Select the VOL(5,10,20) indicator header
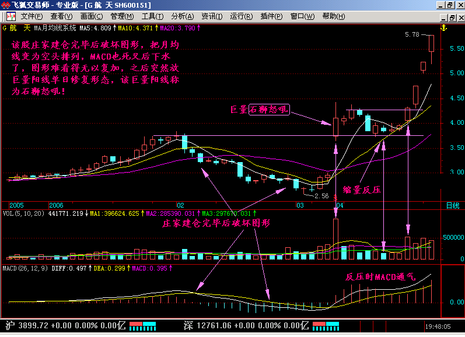The width and height of the screenshot is (465, 337). 23,214
